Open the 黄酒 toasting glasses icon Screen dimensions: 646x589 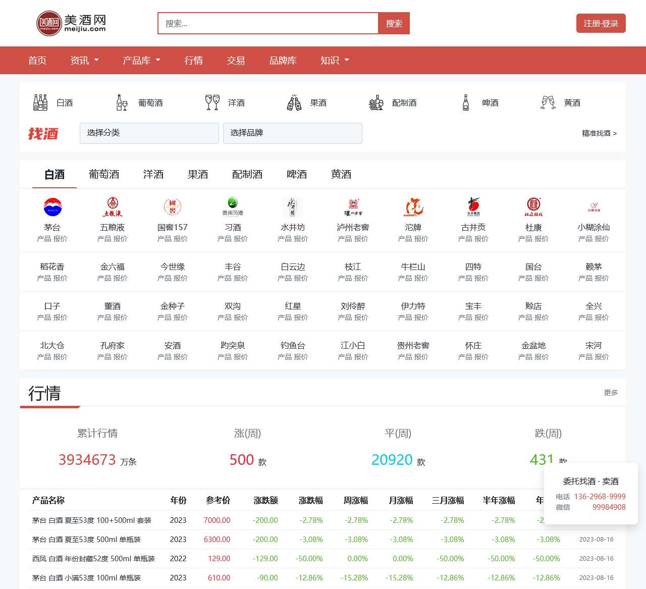tap(547, 102)
